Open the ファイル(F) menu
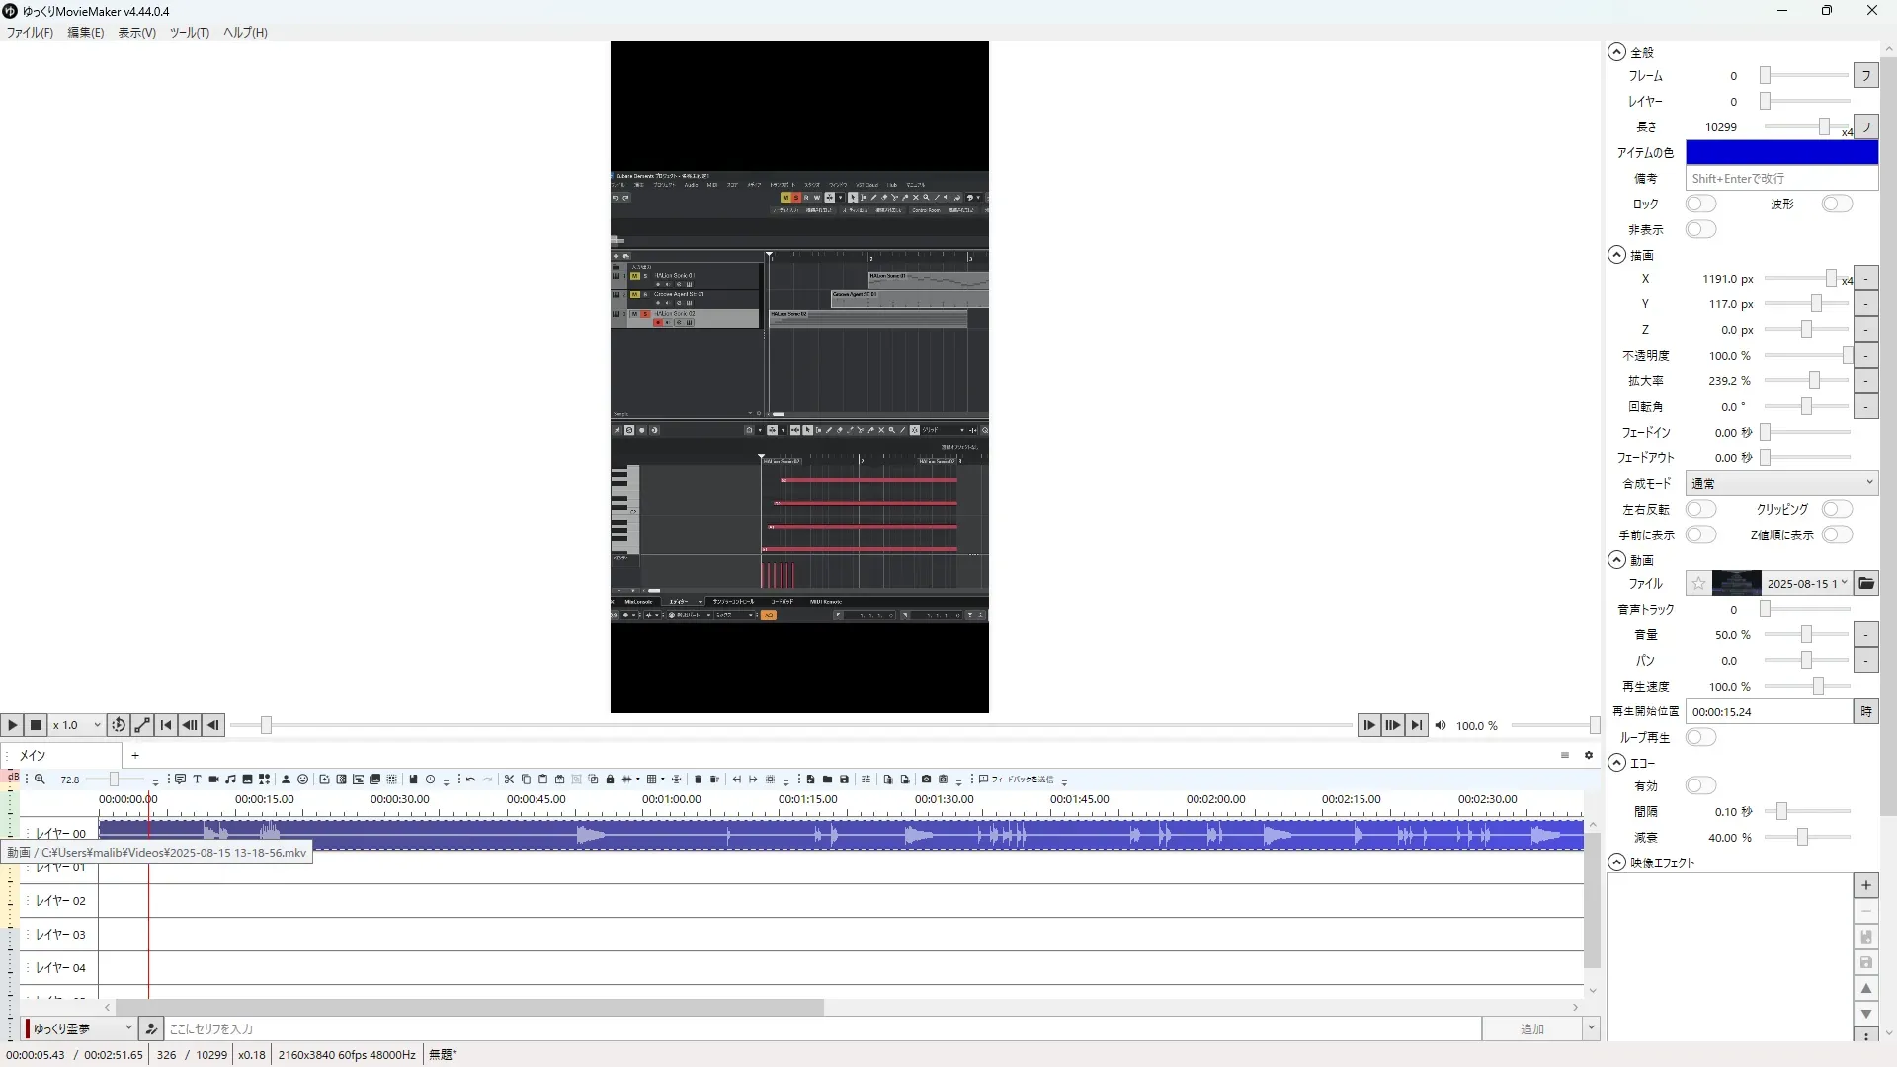1897x1067 pixels. coord(30,33)
